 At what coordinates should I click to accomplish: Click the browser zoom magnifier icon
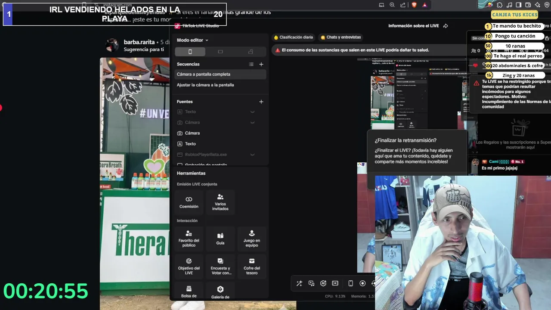coord(392,5)
